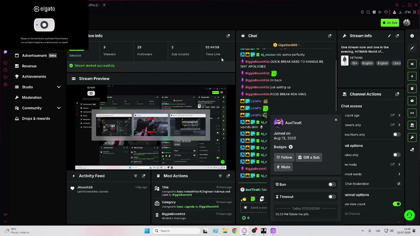Pop out the Channel Actions panel
Image resolution: width=420 pixels, height=236 pixels.
click(x=397, y=94)
